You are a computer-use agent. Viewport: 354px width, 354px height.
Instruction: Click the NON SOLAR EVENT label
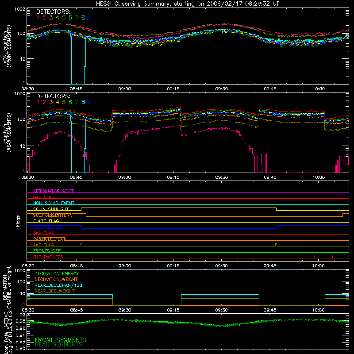(54, 203)
